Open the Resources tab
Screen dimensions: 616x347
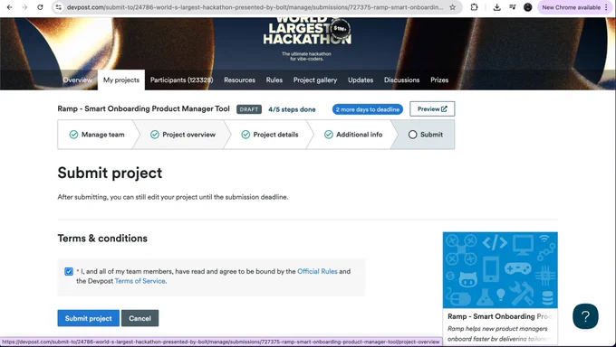(x=240, y=80)
